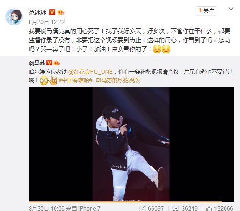Click the crown membership icon beside 范冰冰

[61, 12]
